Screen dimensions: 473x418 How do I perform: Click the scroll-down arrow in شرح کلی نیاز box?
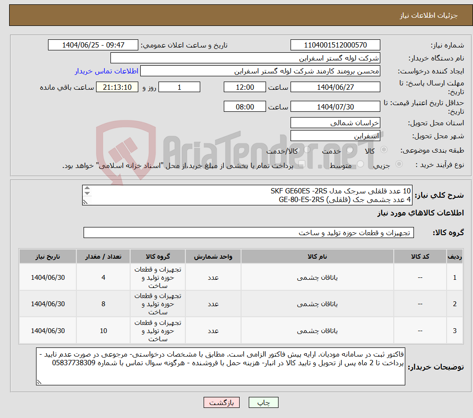(87, 193)
